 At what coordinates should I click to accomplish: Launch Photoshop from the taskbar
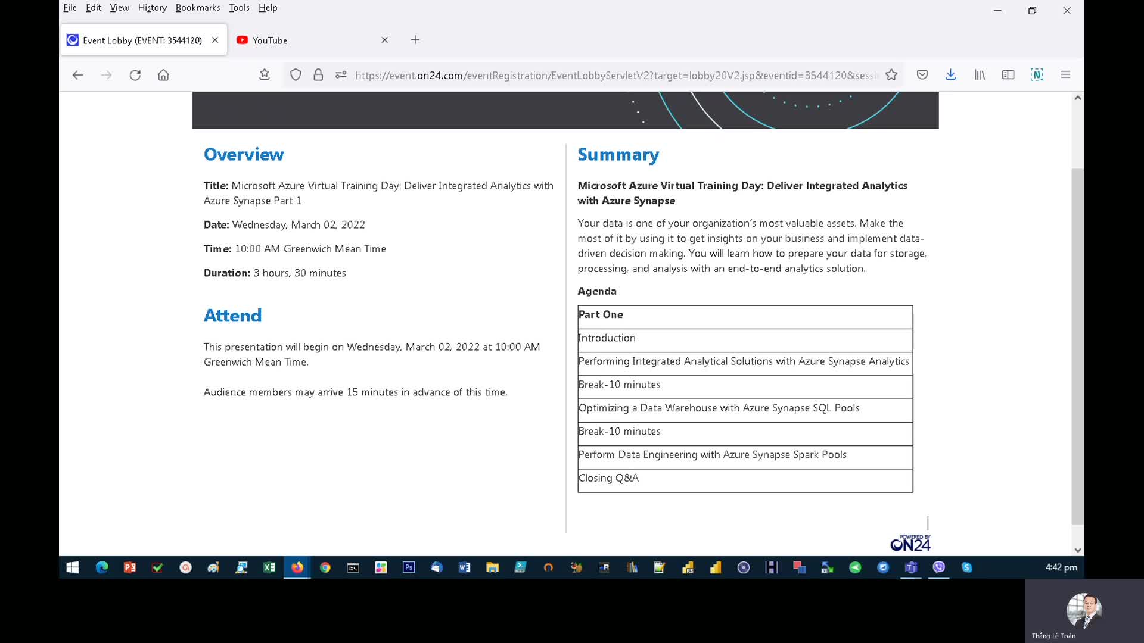409,567
